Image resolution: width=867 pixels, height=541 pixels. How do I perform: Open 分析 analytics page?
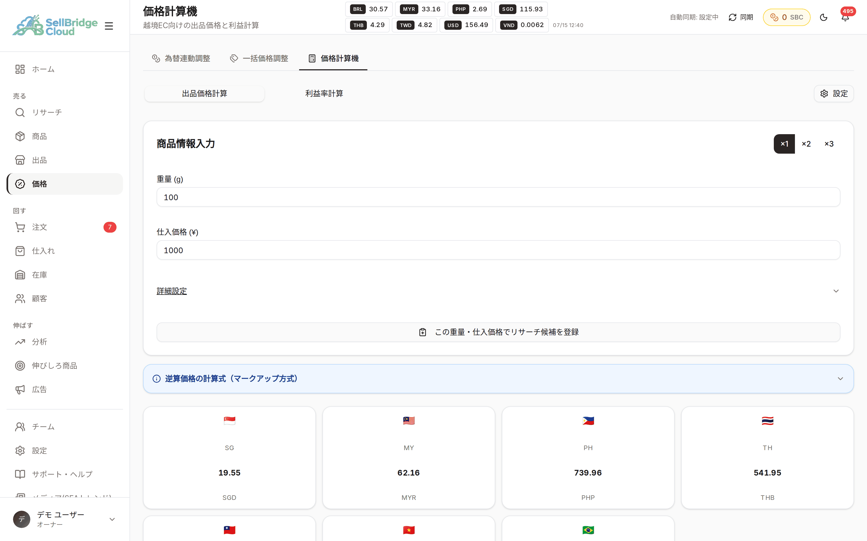point(64,342)
